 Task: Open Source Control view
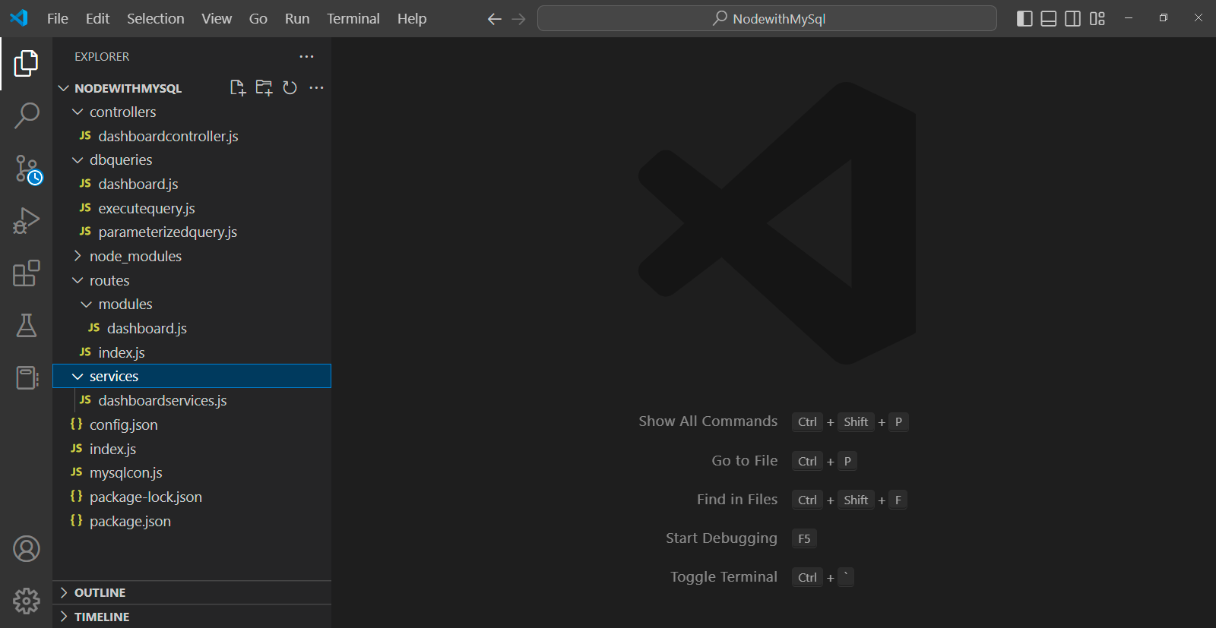click(x=27, y=169)
